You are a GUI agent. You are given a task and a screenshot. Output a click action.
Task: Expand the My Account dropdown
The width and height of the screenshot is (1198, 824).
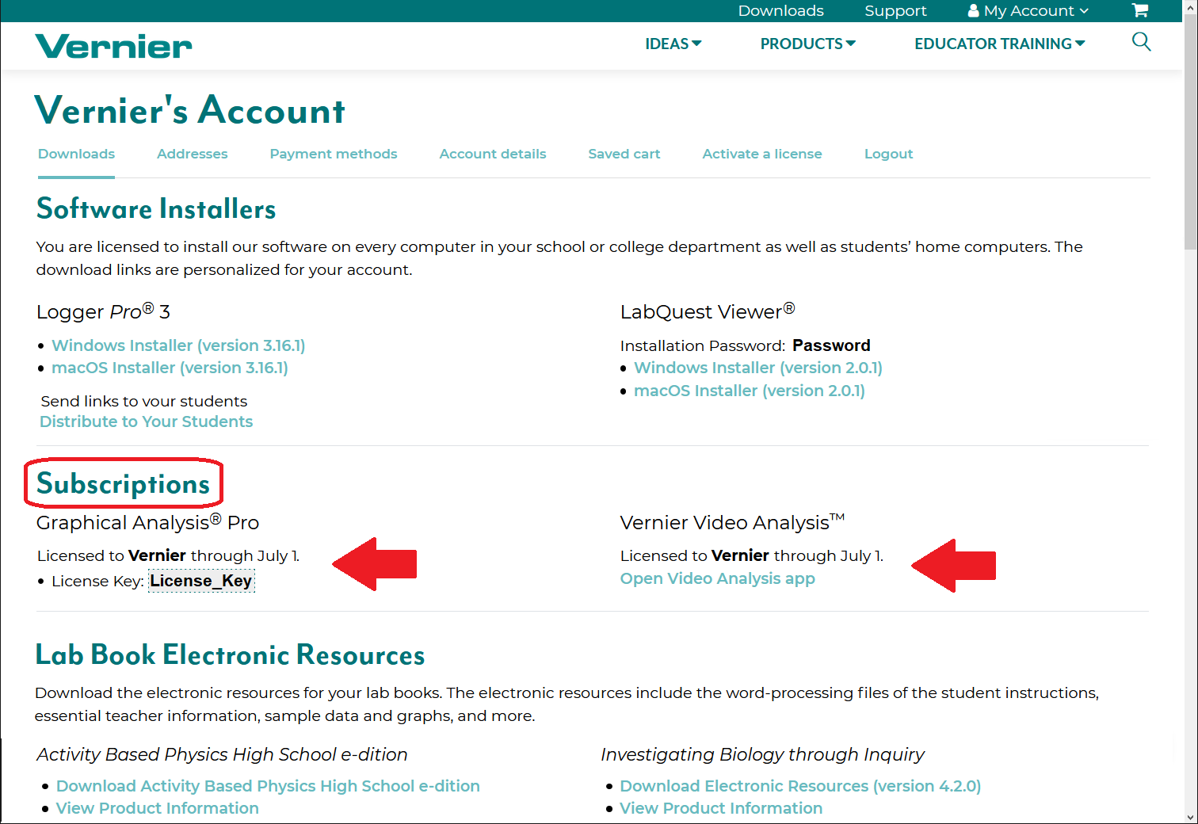pos(1028,10)
